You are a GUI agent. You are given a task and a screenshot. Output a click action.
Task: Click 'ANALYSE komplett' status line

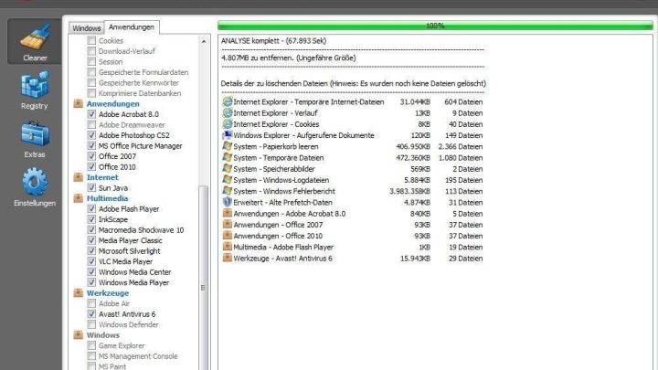pos(273,41)
